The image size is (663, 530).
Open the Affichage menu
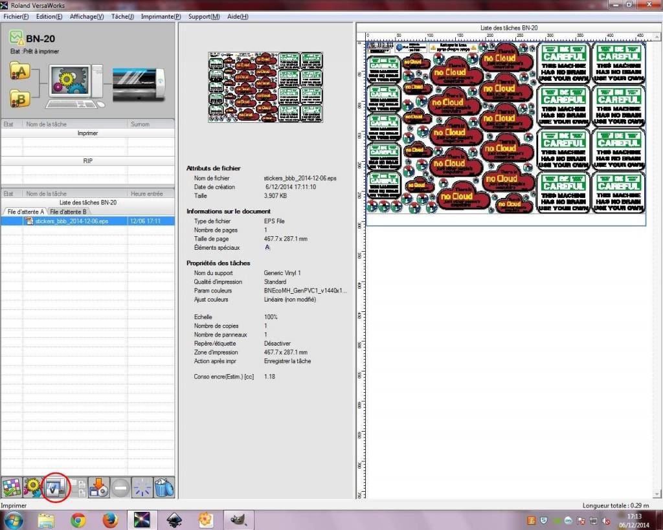(87, 16)
